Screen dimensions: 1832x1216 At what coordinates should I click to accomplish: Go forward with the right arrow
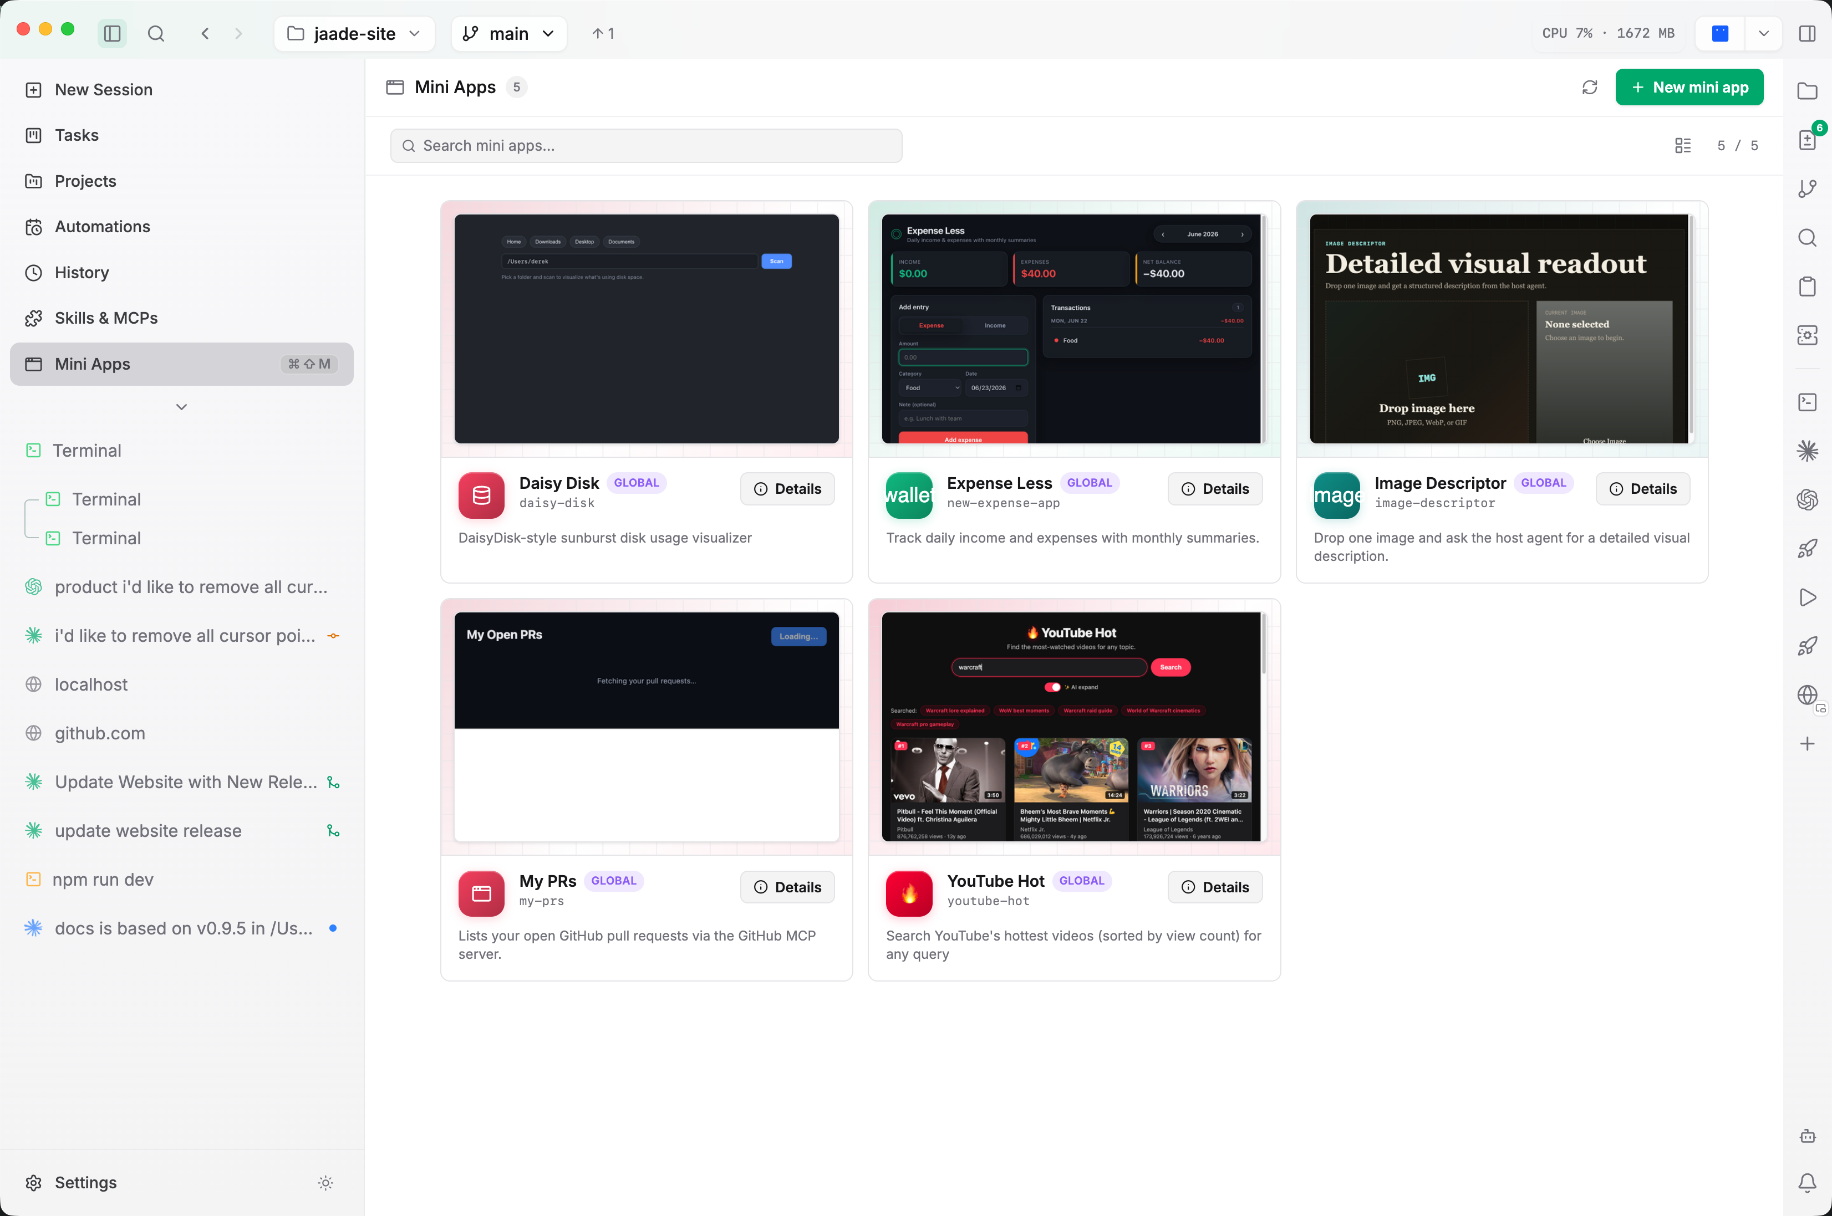click(238, 33)
